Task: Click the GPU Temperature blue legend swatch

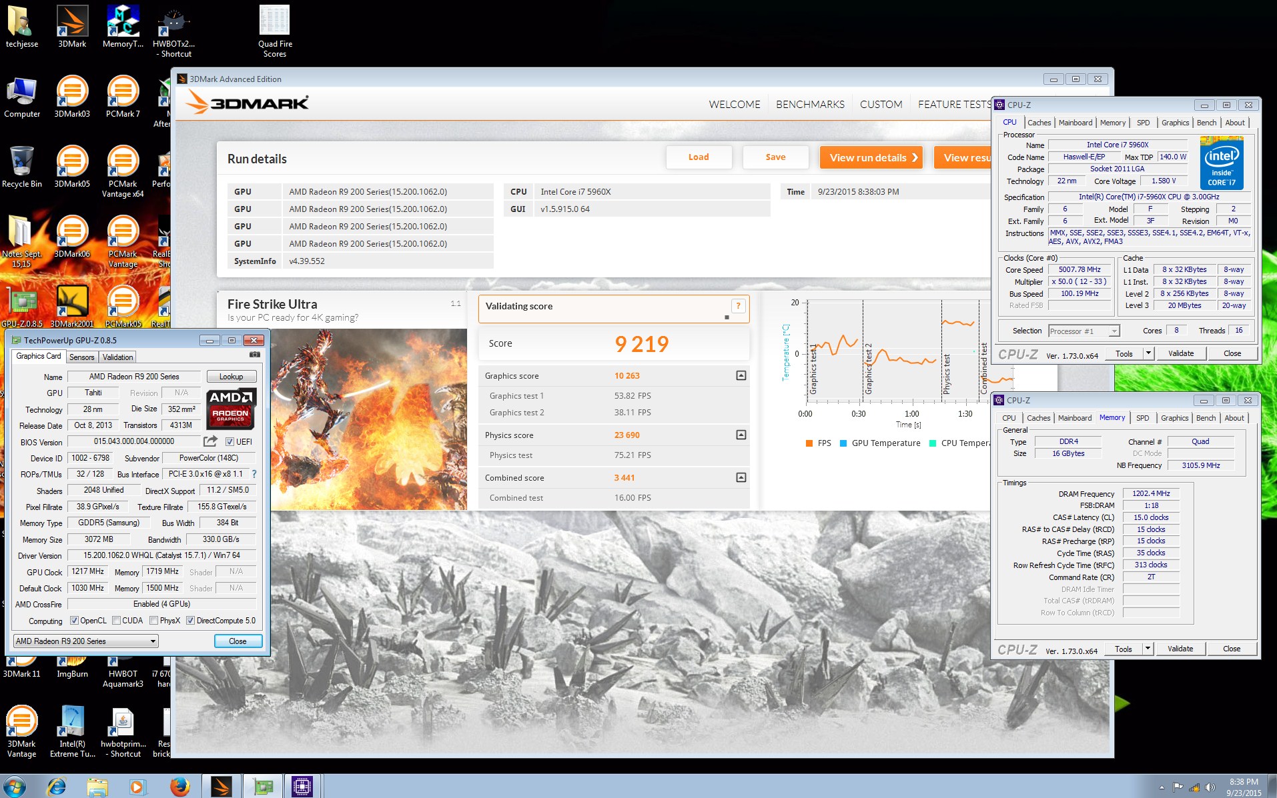Action: [x=843, y=443]
